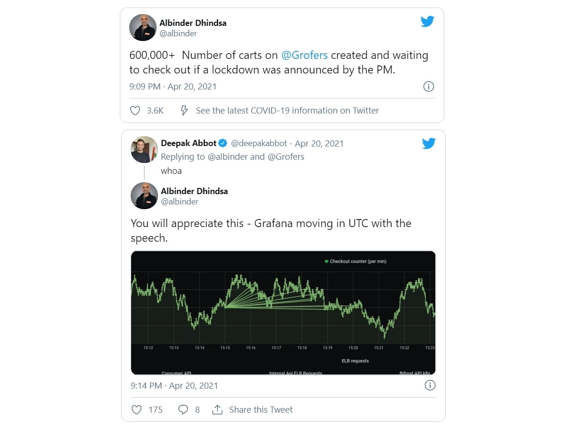This screenshot has width=566, height=424.
Task: Open the 9:14 PM timestamp of reply
Action: (174, 385)
